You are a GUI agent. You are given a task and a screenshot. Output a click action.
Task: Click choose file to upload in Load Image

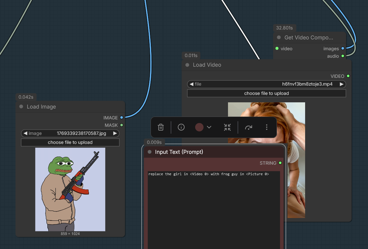point(70,142)
